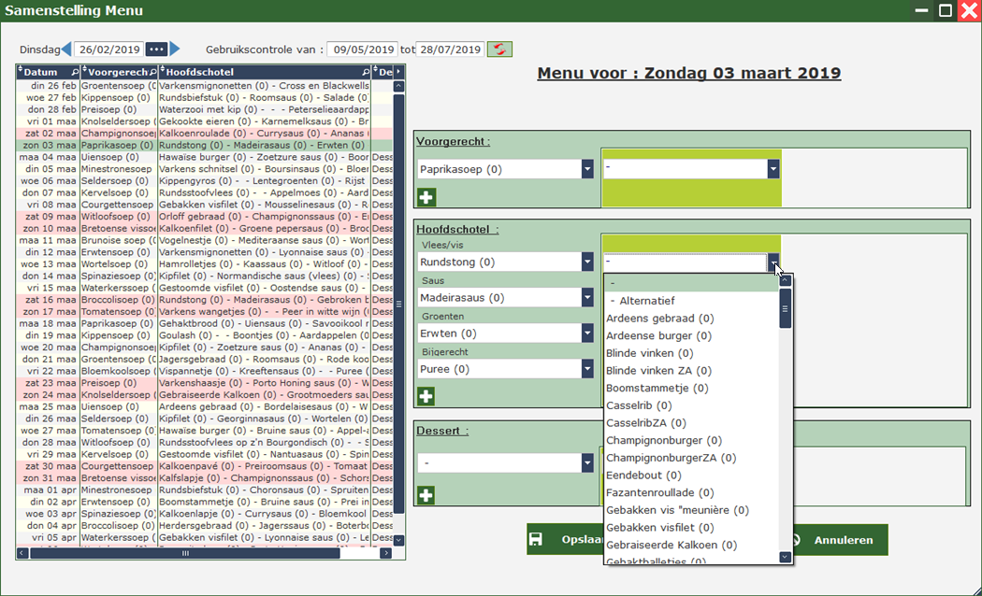Add another Dessert with plus icon
Screen dimensions: 982x596
(426, 495)
